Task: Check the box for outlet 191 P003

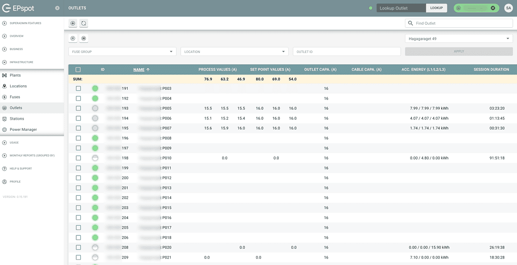Action: (78, 88)
